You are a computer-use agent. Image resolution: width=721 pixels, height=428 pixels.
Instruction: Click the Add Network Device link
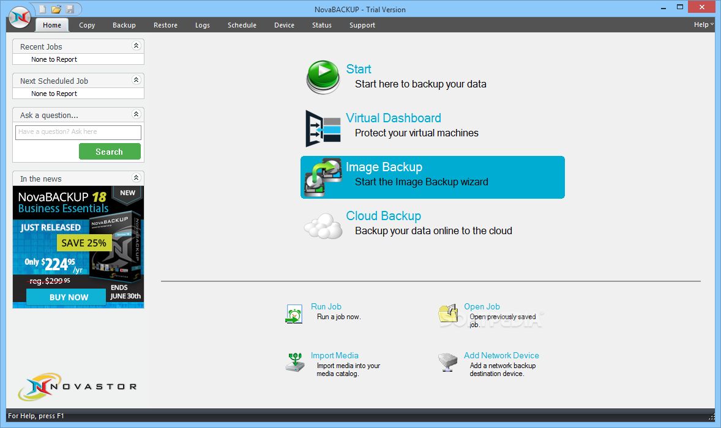point(501,355)
